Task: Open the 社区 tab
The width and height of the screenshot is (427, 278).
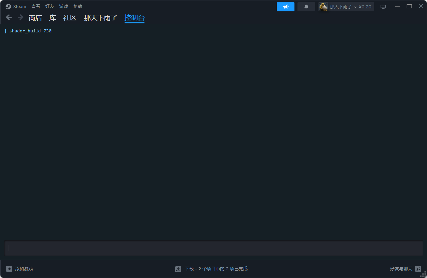Action: pyautogui.click(x=70, y=18)
